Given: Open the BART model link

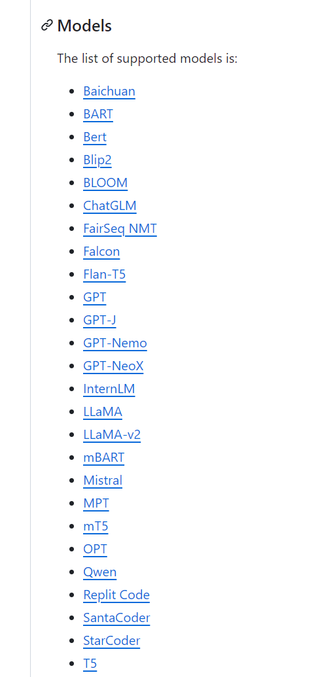Looking at the screenshot, I should click(98, 114).
